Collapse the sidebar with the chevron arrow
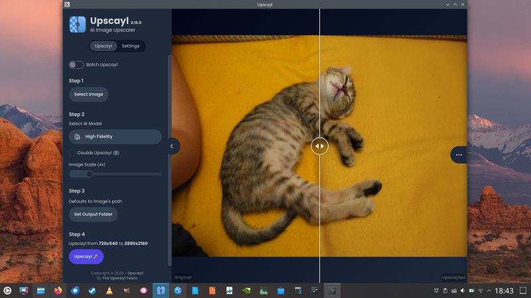Screen dimensions: 531x298 point(173,146)
